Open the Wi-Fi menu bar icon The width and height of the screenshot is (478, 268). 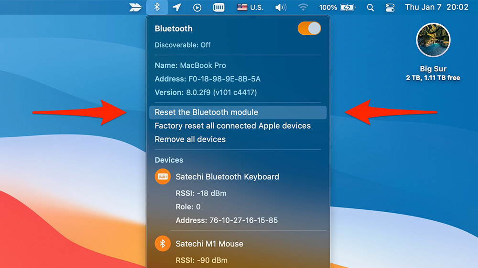tap(303, 7)
